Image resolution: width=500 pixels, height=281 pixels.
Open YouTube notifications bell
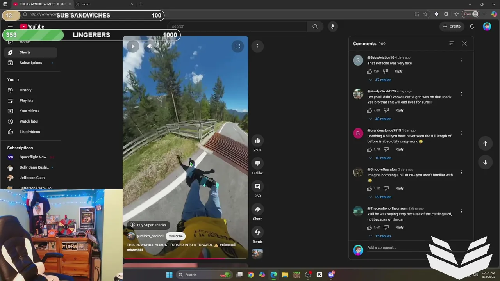coord(472,27)
